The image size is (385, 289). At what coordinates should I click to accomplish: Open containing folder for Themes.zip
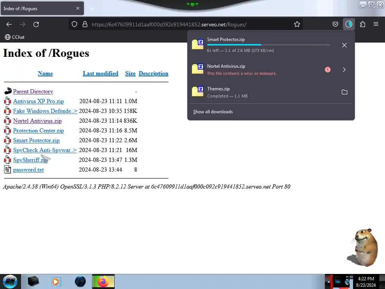[x=344, y=92]
